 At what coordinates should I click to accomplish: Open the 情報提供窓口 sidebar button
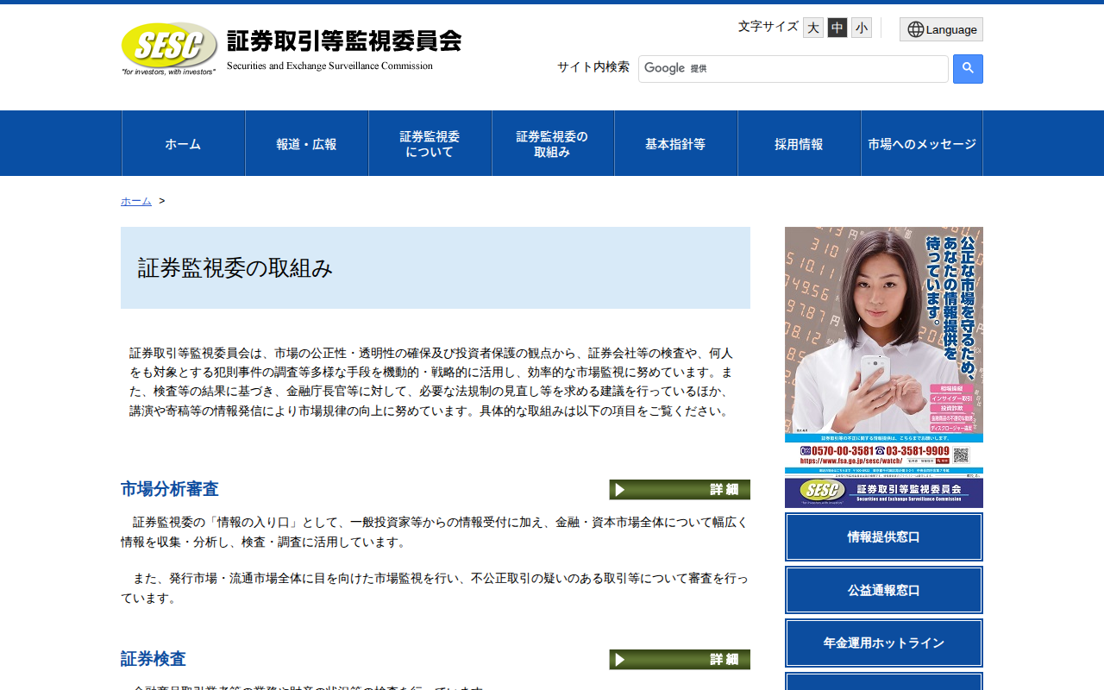coord(884,536)
